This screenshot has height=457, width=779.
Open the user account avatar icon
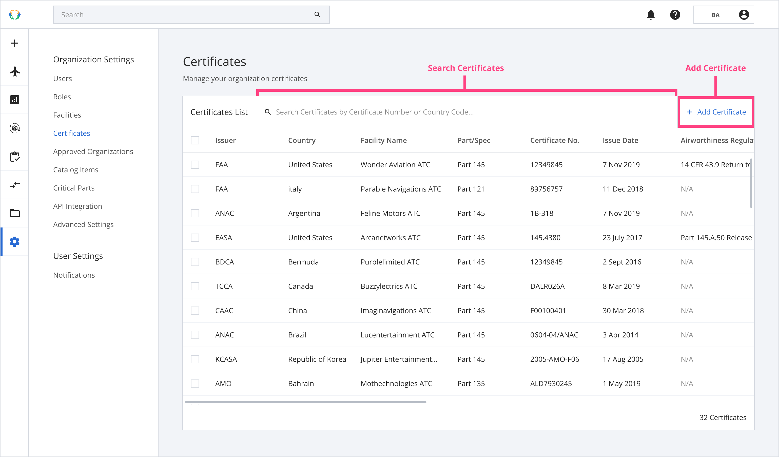tap(744, 14)
